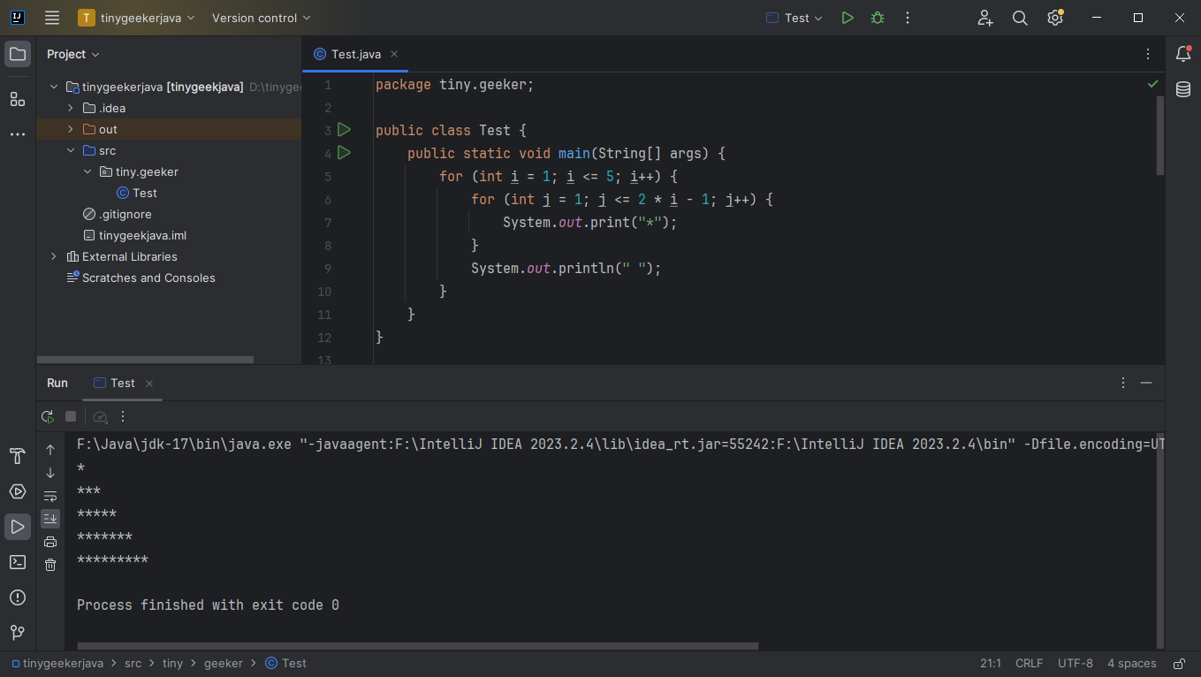
Task: Open Code With Me add-user icon
Action: (x=985, y=18)
